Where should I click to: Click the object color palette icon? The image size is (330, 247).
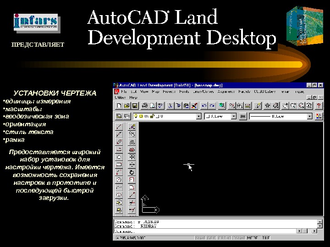319,116
